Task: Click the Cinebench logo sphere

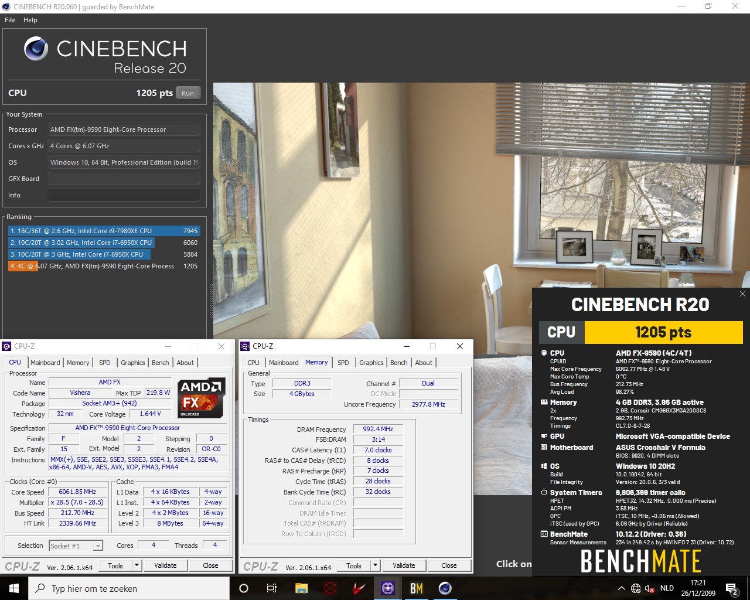Action: [x=36, y=49]
